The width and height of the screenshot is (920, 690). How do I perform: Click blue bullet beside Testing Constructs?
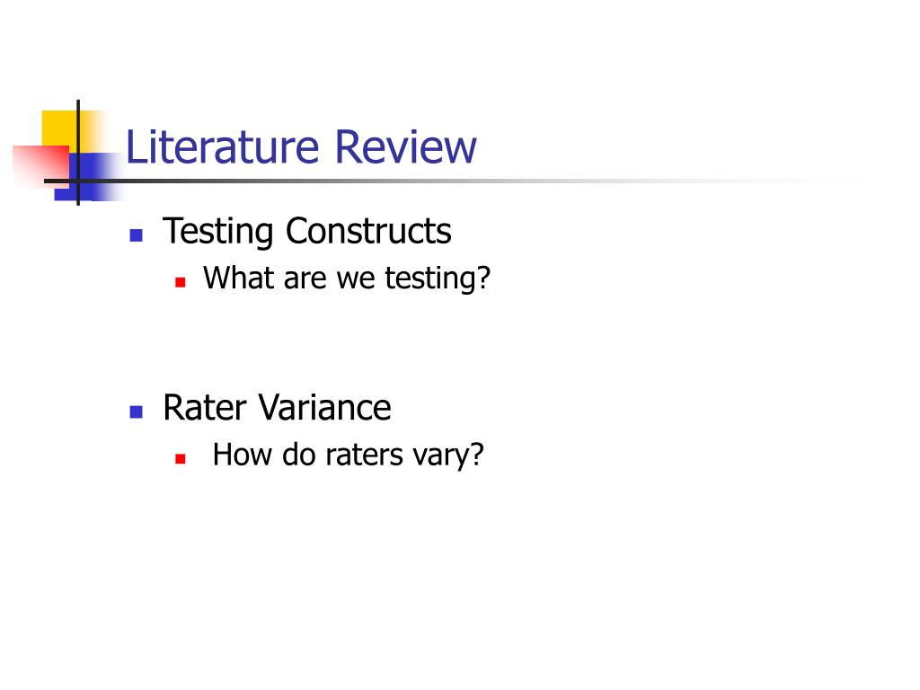pos(137,235)
